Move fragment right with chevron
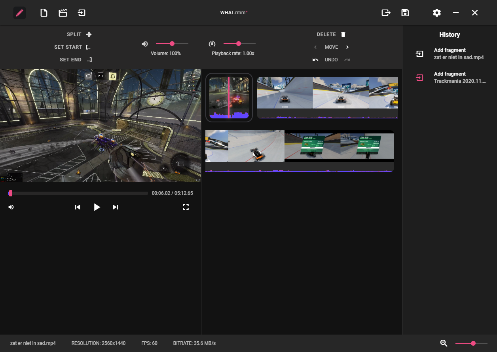Screen dimensions: 497x352 coord(347,47)
